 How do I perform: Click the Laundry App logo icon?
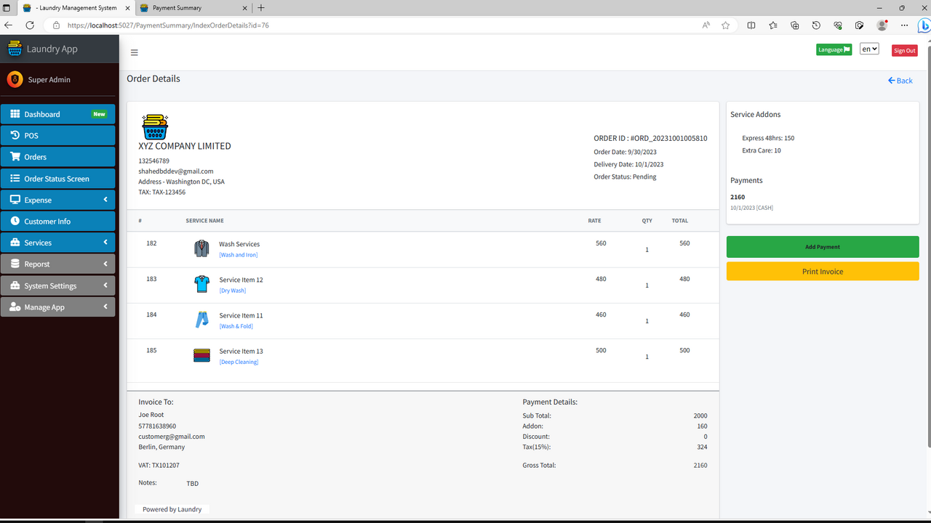15,49
